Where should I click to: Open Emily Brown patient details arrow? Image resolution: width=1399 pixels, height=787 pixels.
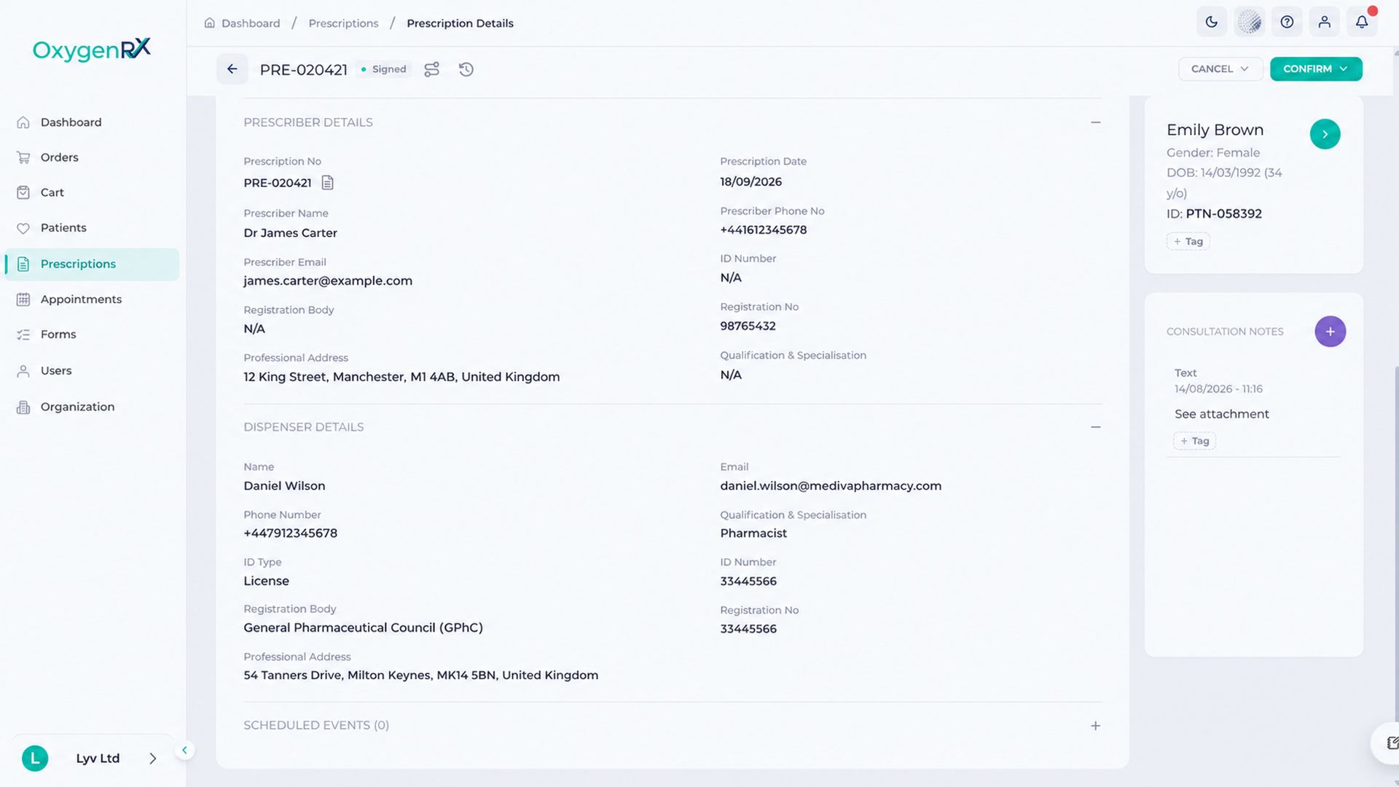point(1325,134)
